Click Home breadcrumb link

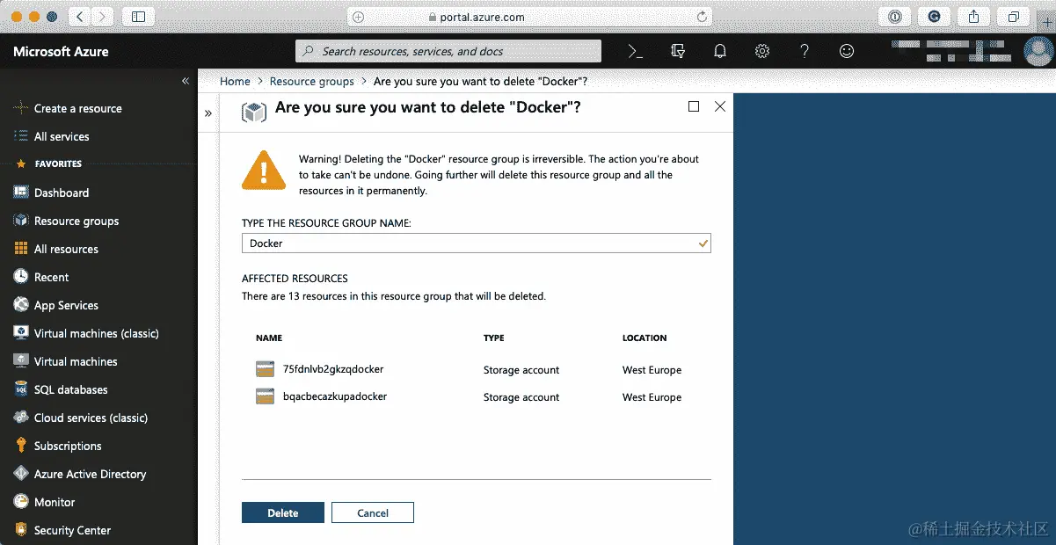(x=235, y=81)
